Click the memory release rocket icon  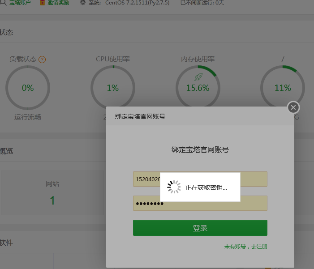click(x=198, y=77)
